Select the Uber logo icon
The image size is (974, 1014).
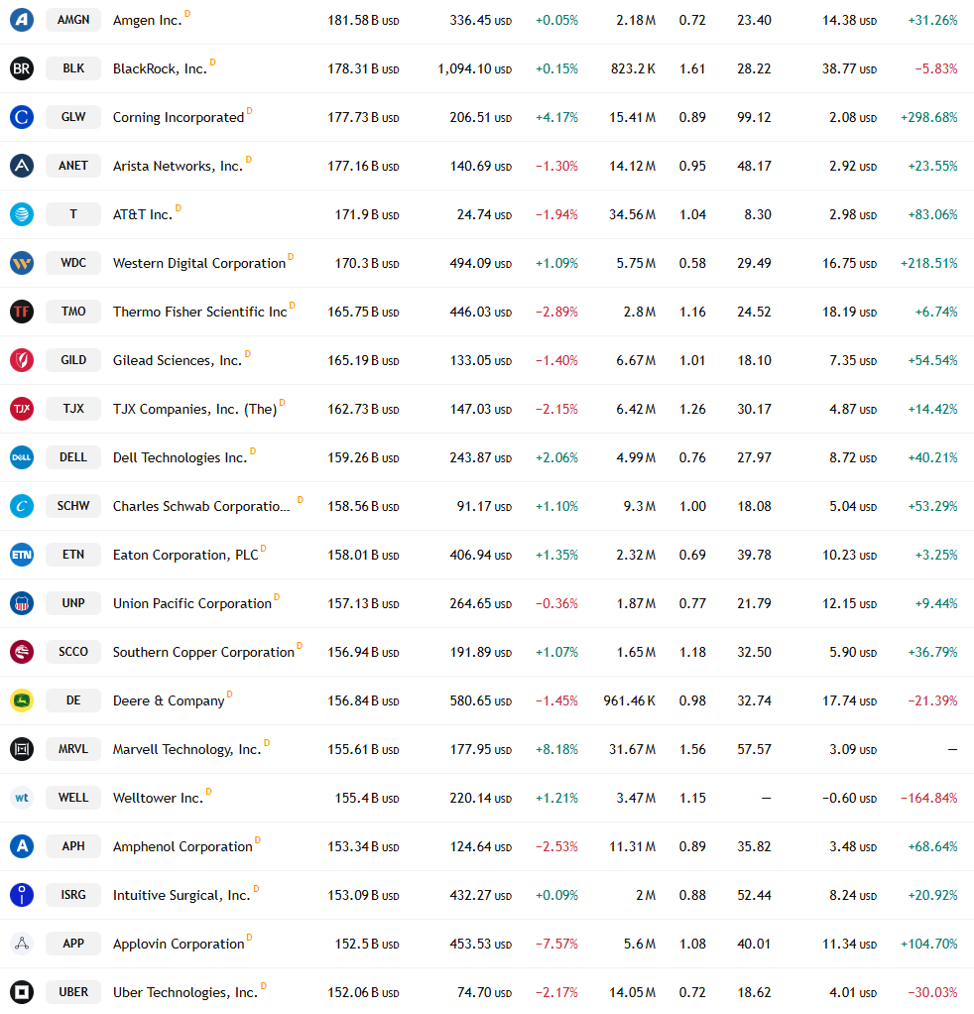point(22,992)
